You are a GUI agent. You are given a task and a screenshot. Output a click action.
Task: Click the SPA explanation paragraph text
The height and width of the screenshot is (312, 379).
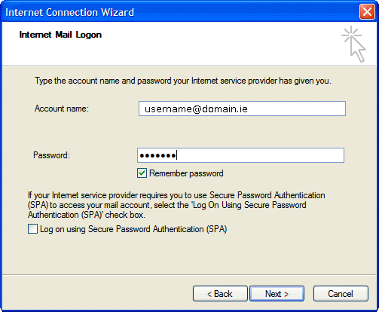click(x=176, y=205)
